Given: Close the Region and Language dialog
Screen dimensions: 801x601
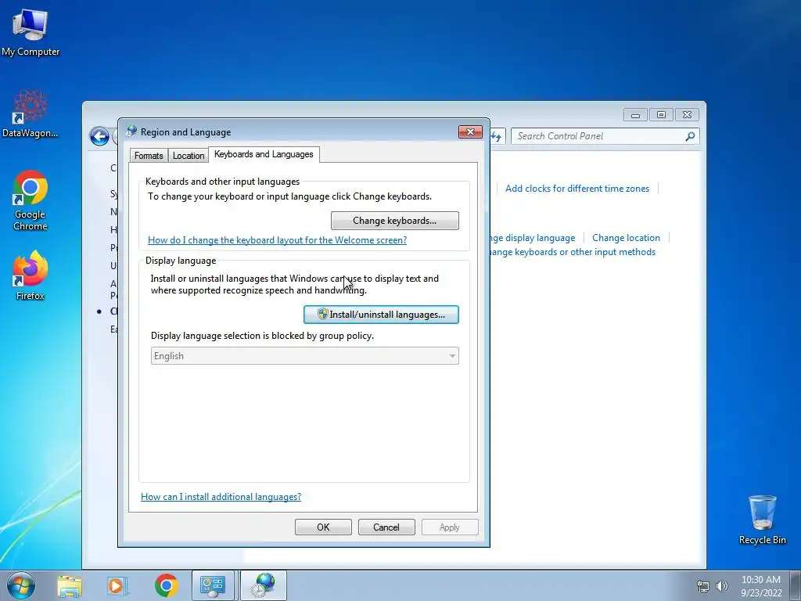Looking at the screenshot, I should point(470,131).
